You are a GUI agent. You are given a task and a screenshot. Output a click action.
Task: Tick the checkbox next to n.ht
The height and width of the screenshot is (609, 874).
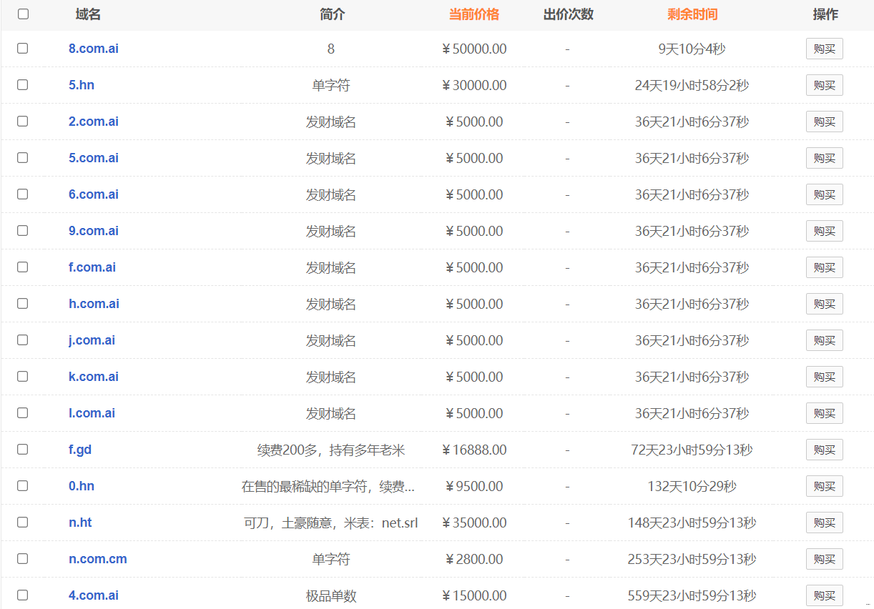pyautogui.click(x=23, y=523)
